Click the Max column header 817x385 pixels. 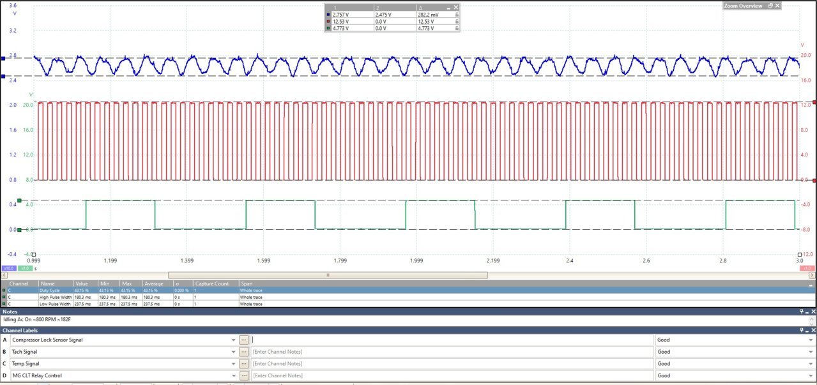131,283
